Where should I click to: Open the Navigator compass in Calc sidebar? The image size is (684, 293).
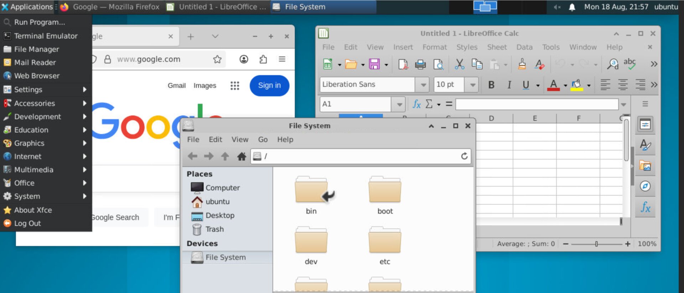(645, 186)
